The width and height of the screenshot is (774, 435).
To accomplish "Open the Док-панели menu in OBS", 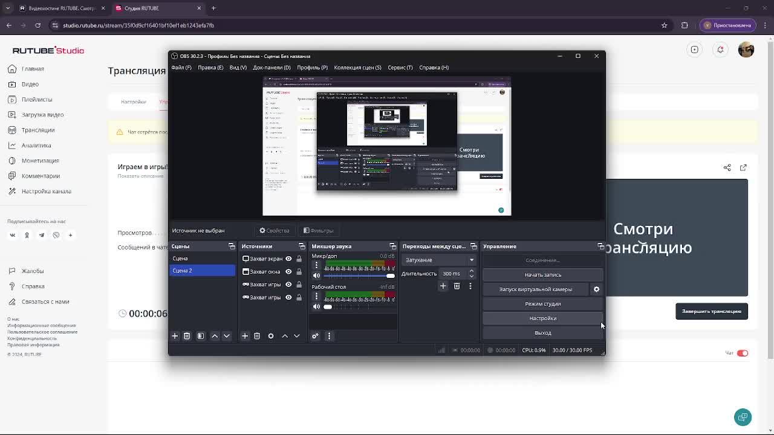I will click(x=272, y=68).
